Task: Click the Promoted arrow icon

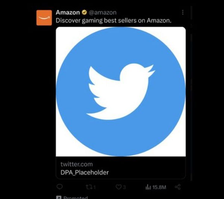Action: [x=59, y=197]
